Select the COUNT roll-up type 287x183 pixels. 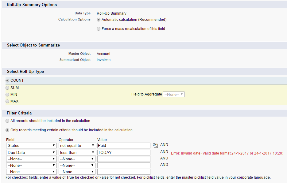pos(8,80)
